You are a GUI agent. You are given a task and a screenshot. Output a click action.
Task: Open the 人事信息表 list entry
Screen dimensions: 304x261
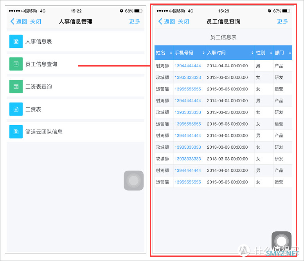(x=76, y=41)
